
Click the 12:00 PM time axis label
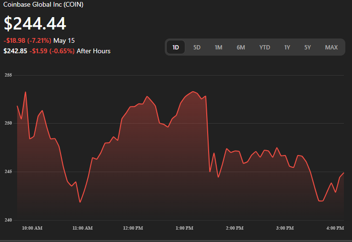tap(132, 228)
